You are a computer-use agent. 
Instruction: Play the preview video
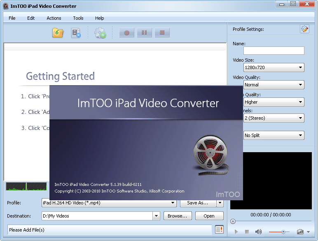[x=236, y=232]
